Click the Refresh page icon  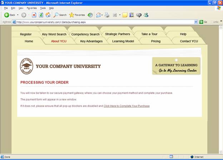click(41, 15)
